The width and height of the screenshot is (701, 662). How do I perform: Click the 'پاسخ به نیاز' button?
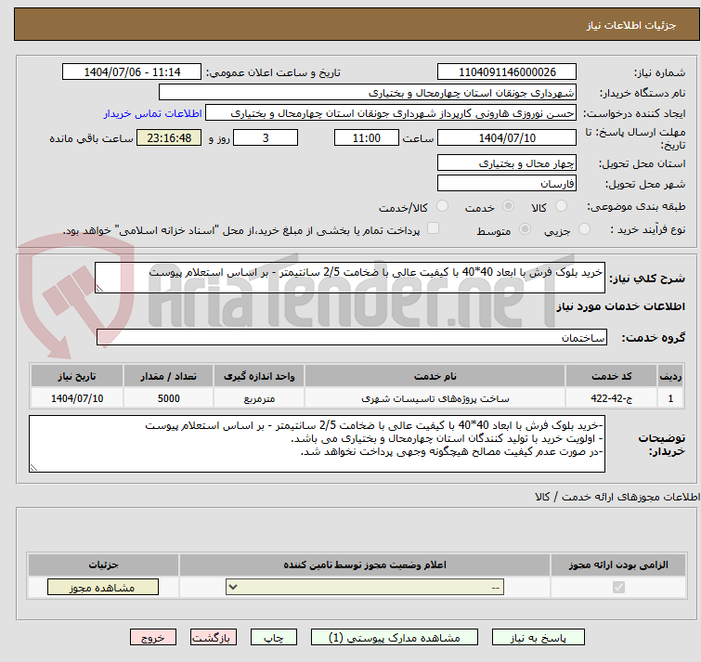pyautogui.click(x=539, y=638)
